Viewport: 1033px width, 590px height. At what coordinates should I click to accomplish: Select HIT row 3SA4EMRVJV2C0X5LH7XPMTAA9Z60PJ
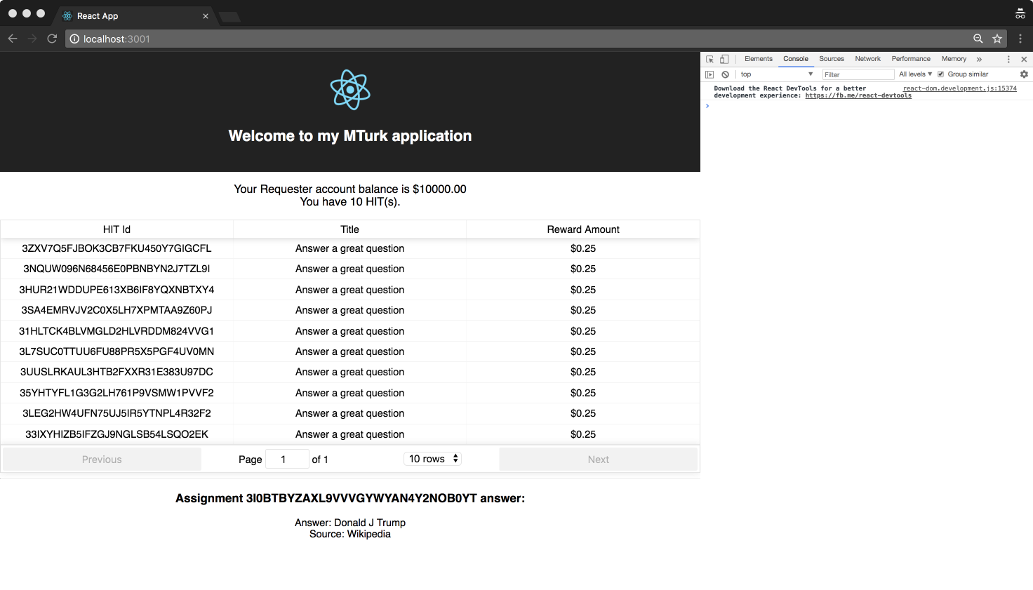click(349, 310)
